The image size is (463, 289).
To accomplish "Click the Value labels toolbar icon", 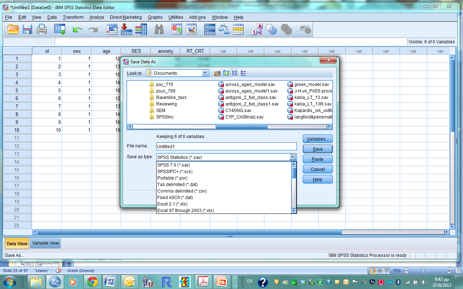I will [x=257, y=29].
